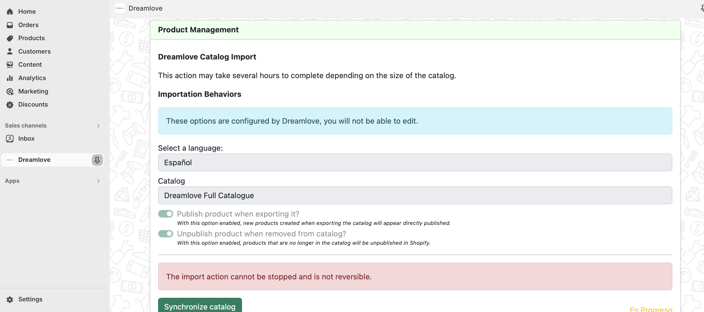Screen dimensions: 704x312
Task: Click the Analytics bar chart icon
Action: 10,78
